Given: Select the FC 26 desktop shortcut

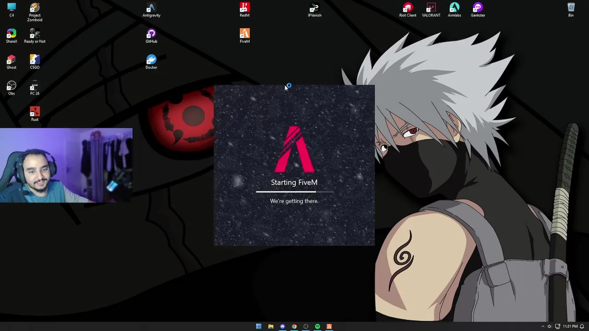Looking at the screenshot, I should (35, 88).
